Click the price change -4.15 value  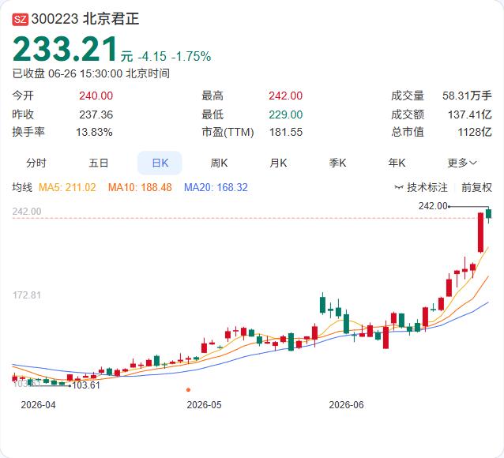(152, 56)
